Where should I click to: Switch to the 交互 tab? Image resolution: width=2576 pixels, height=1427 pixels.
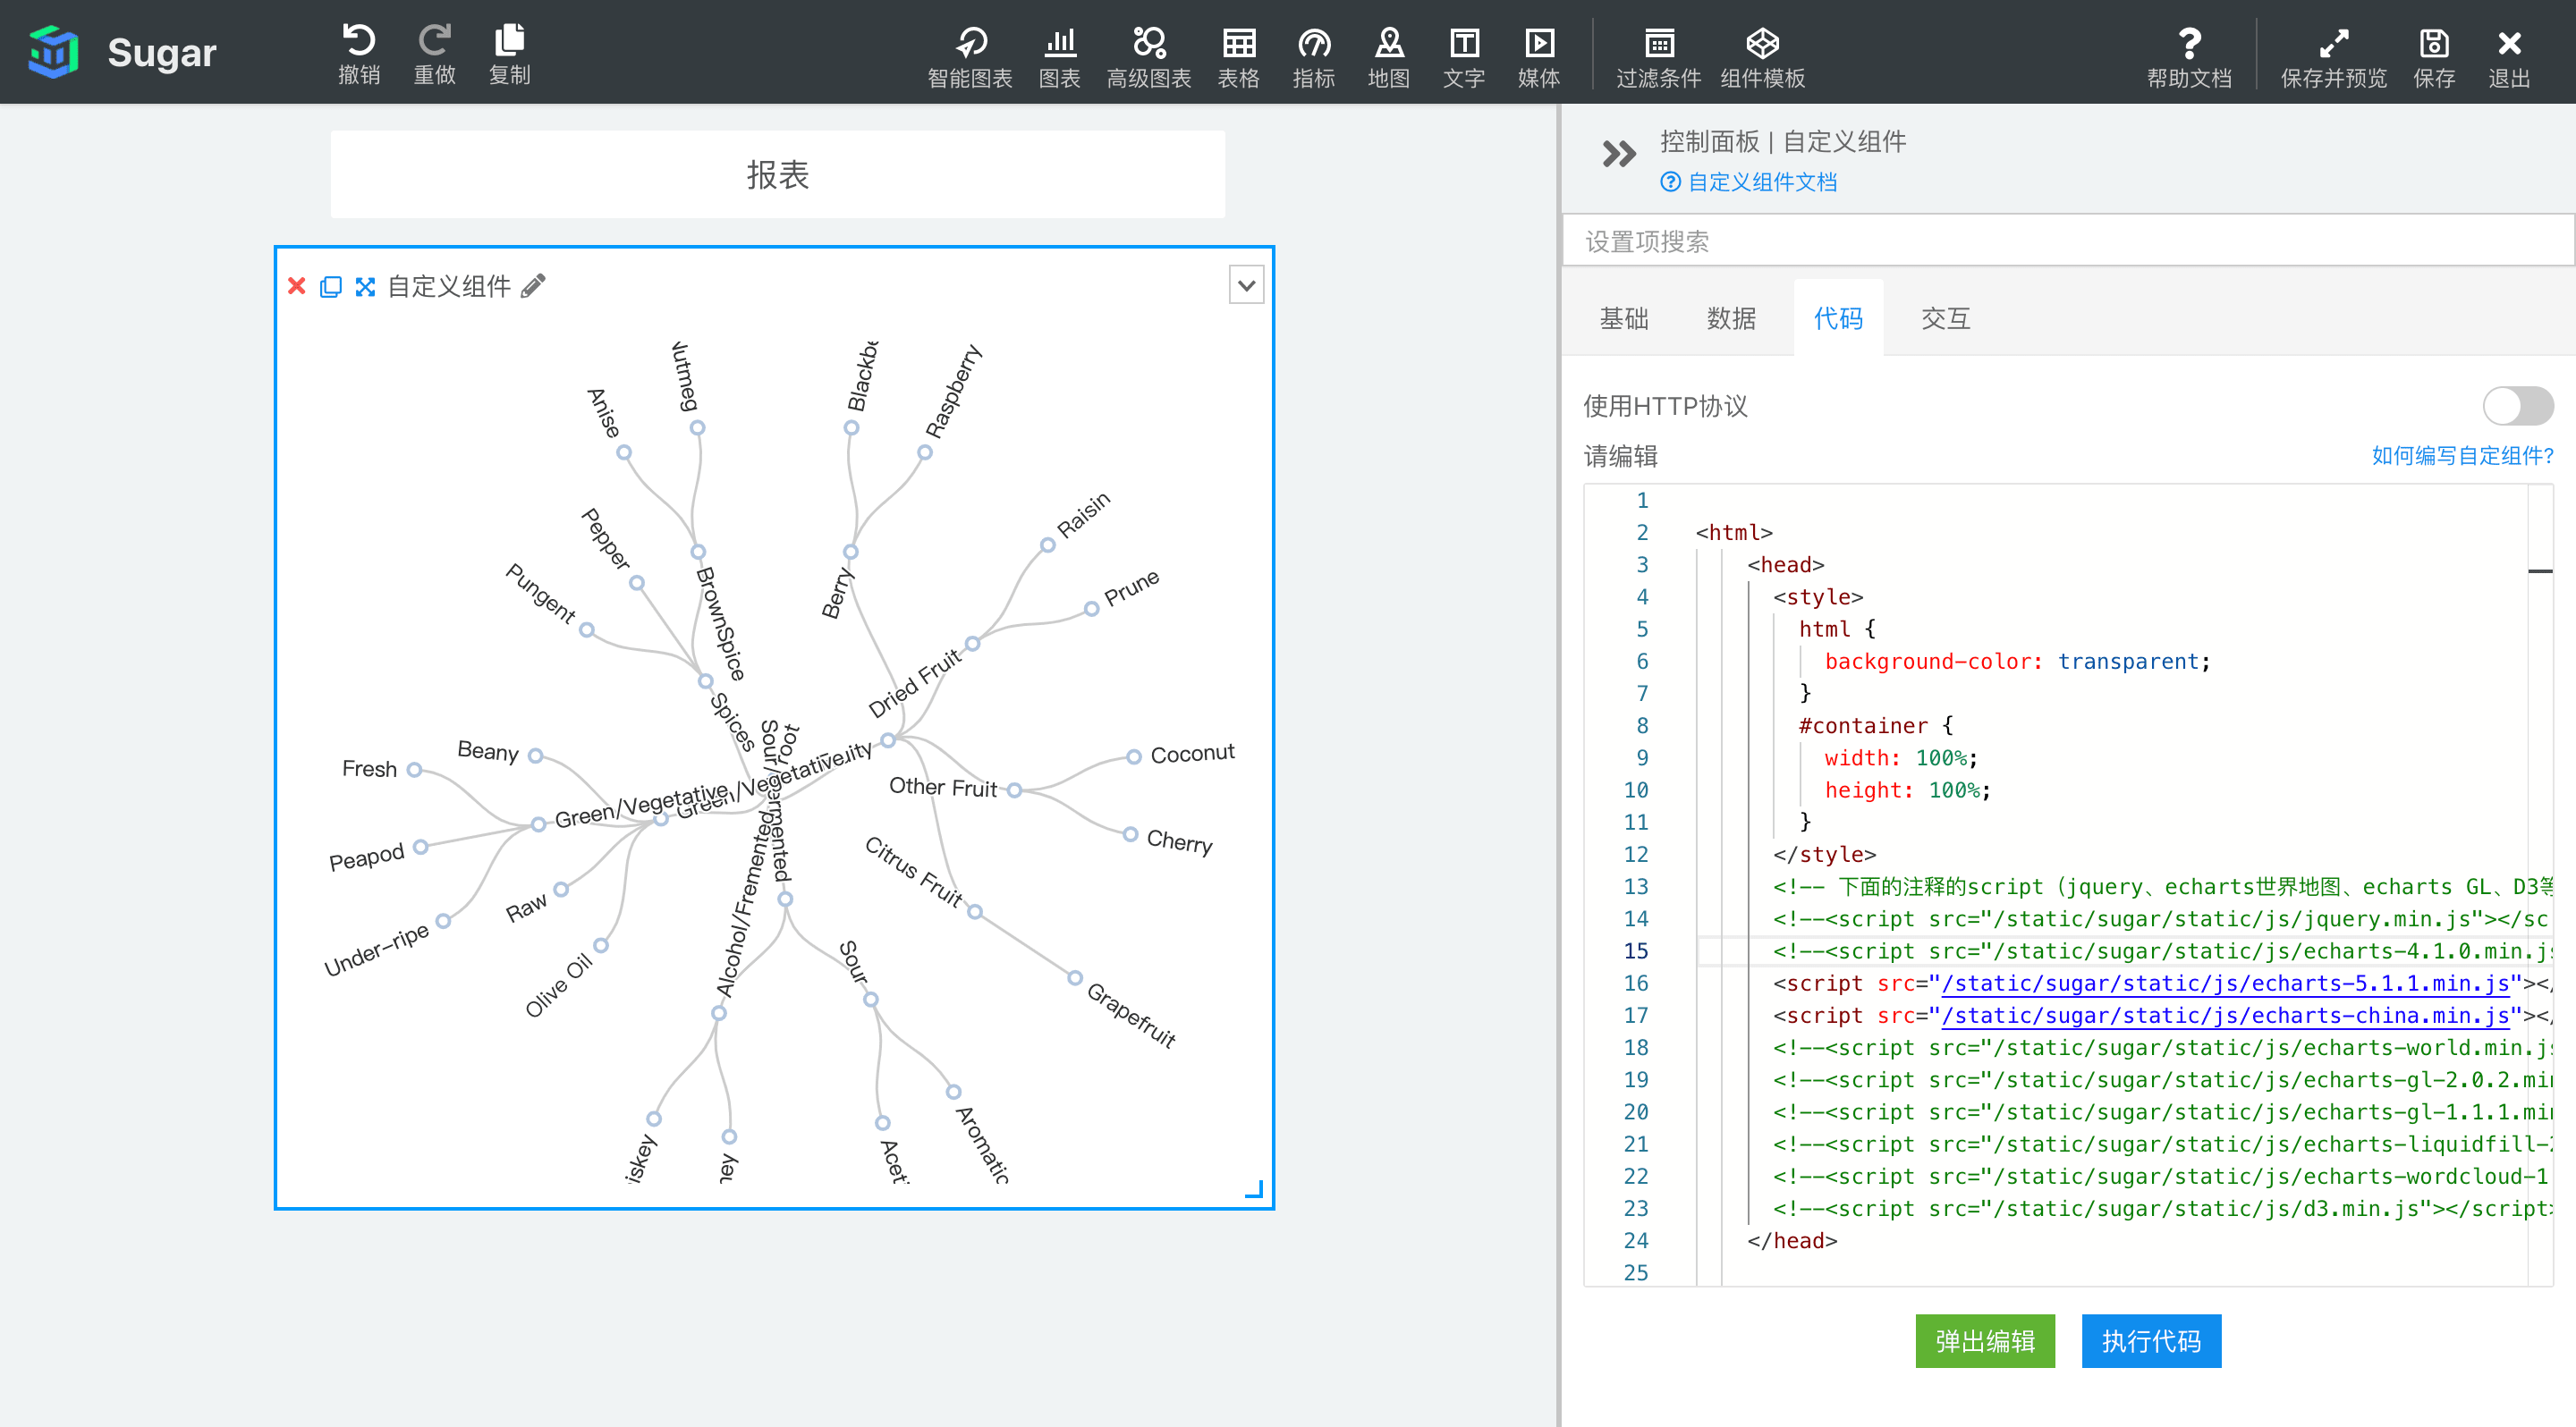[x=1945, y=319]
